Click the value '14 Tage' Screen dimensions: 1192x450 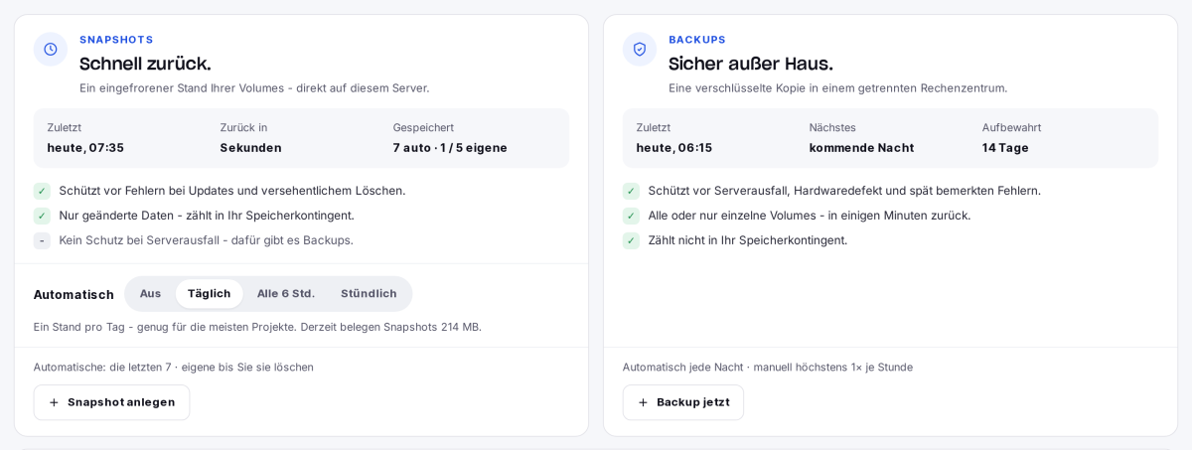1005,148
